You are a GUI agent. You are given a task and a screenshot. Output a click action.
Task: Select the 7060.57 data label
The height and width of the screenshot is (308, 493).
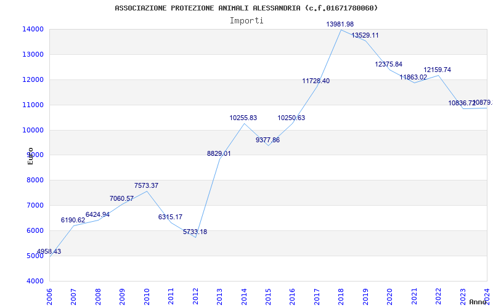(x=121, y=198)
